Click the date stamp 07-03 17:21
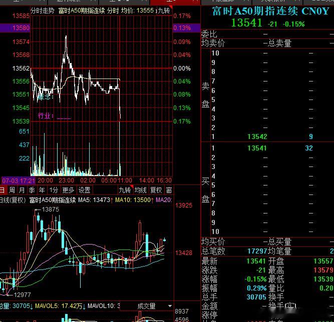The image size is (334, 322). [x=19, y=181]
